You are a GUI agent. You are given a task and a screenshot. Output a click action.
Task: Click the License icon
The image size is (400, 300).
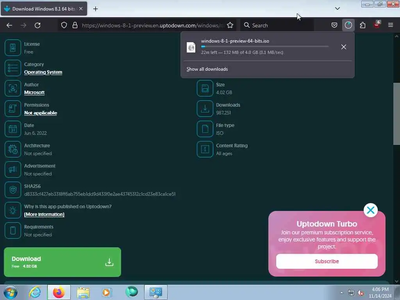pos(13,48)
